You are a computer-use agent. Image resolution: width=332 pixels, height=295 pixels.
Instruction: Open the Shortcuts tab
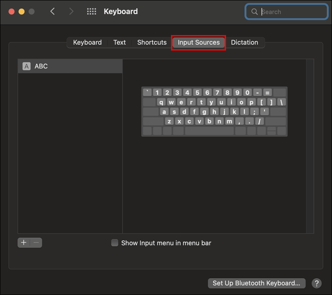click(x=152, y=42)
